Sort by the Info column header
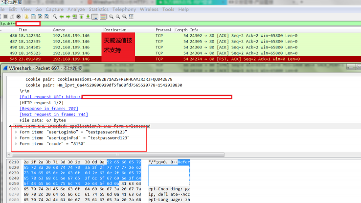The height and width of the screenshot is (203, 361). (x=194, y=30)
